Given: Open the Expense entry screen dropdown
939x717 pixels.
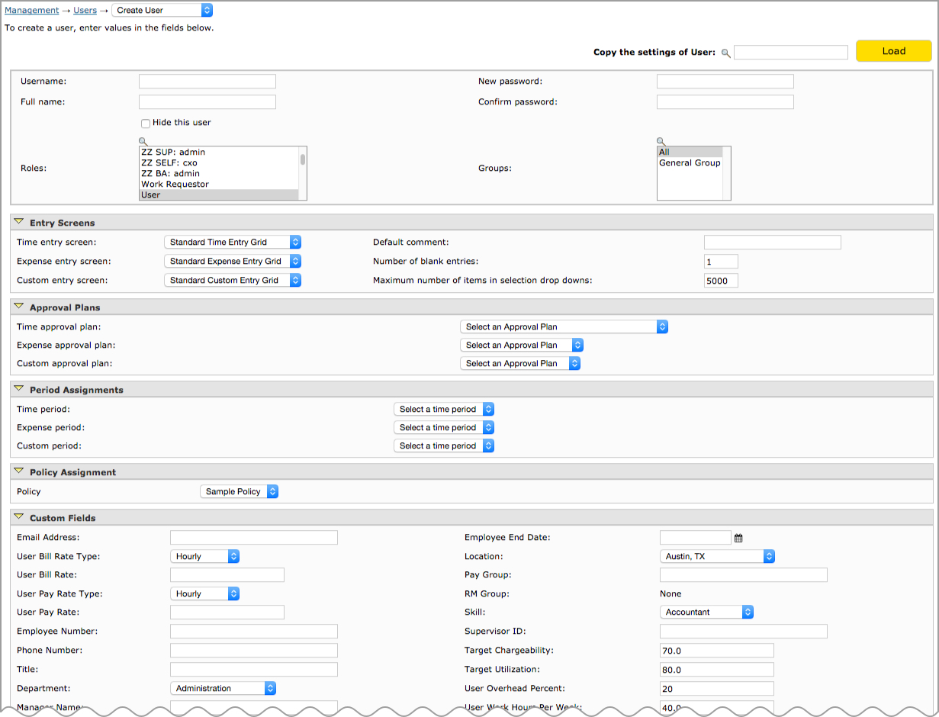Looking at the screenshot, I should 233,261.
